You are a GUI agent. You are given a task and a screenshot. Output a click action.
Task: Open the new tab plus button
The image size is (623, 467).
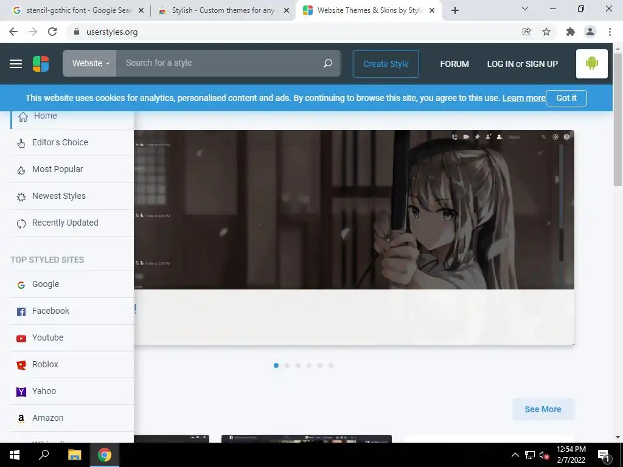pyautogui.click(x=455, y=10)
